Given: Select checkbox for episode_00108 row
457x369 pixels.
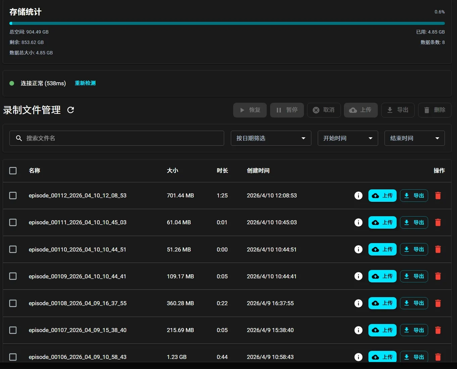Looking at the screenshot, I should tap(13, 303).
